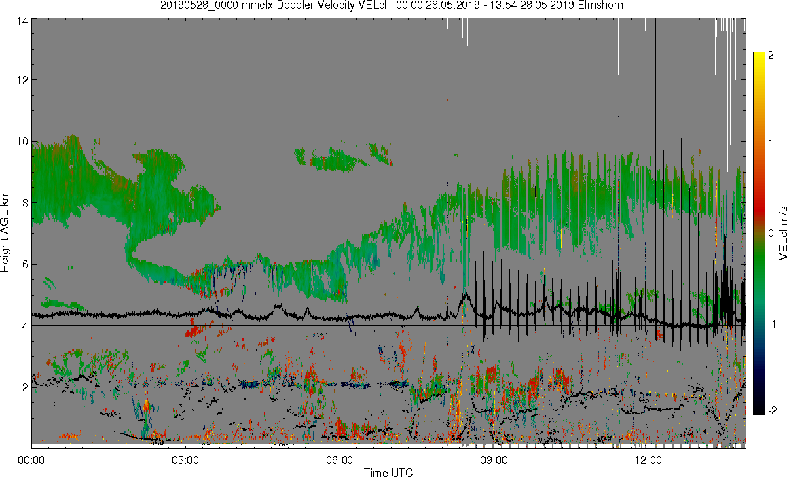Image resolution: width=787 pixels, height=477 pixels.
Task: Click the 09:00 time tick label
Action: pos(494,460)
